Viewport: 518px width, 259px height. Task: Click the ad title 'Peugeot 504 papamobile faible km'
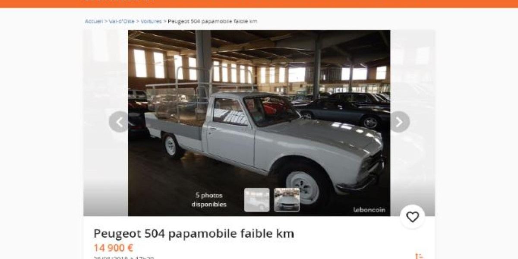(194, 234)
